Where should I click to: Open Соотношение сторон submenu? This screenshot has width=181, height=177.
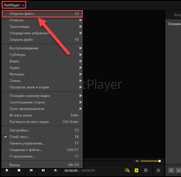point(42,102)
